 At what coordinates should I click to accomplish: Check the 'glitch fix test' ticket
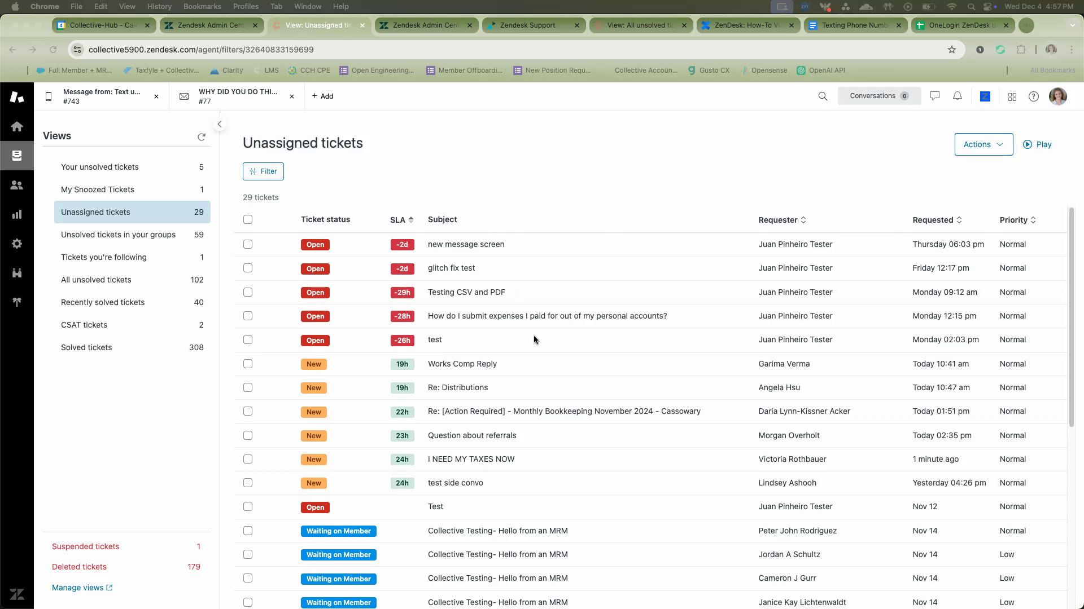[x=248, y=268]
